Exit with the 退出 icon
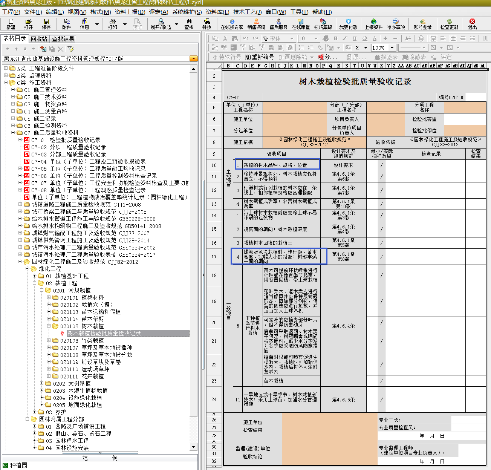Screen dimensions: 491x470 pos(472,24)
